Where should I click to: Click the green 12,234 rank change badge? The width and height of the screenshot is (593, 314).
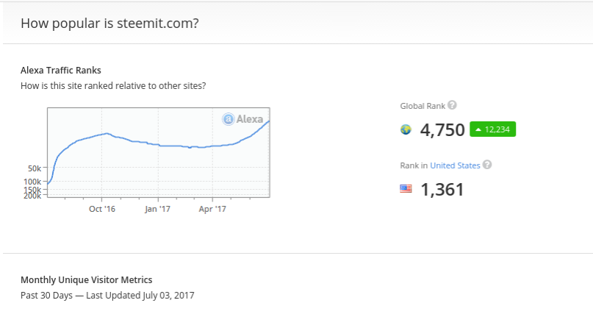(x=493, y=129)
